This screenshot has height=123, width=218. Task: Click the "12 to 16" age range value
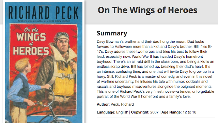189,112
